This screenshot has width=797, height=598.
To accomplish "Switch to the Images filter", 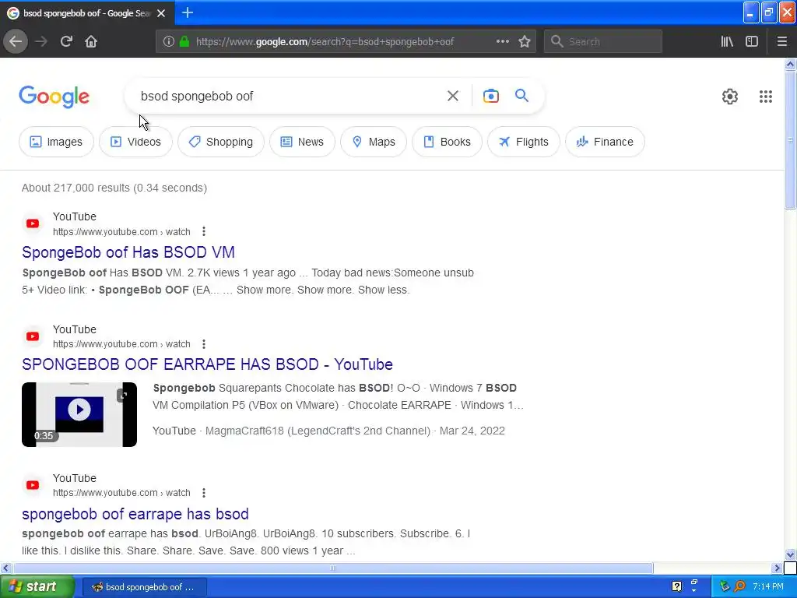I will point(56,142).
